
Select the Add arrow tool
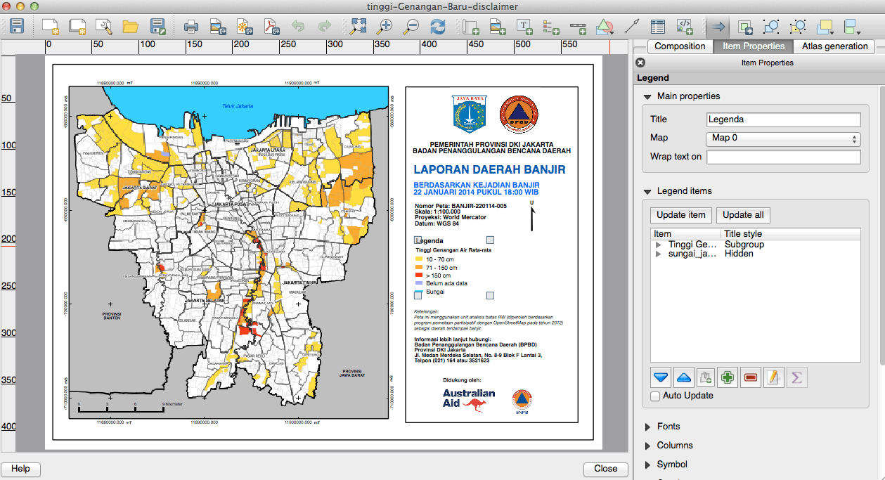pyautogui.click(x=632, y=27)
